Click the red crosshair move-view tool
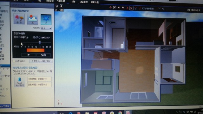The width and height of the screenshot is (203, 114). pos(110,8)
